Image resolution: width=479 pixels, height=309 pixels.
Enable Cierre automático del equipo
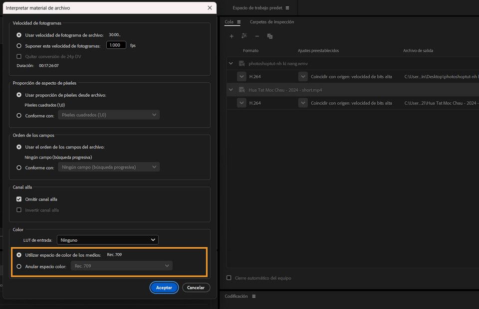point(229,278)
